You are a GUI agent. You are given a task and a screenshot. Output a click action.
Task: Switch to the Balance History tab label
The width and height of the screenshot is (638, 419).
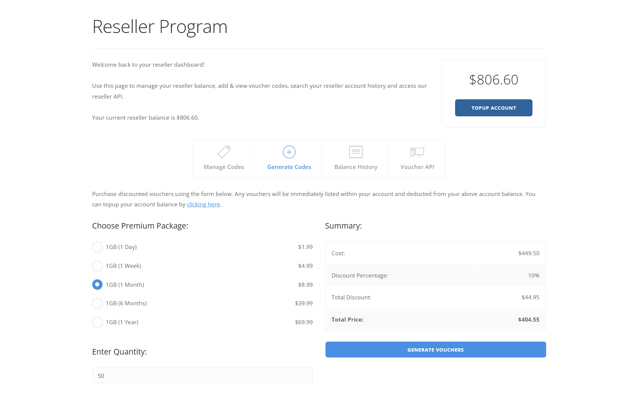tap(356, 167)
